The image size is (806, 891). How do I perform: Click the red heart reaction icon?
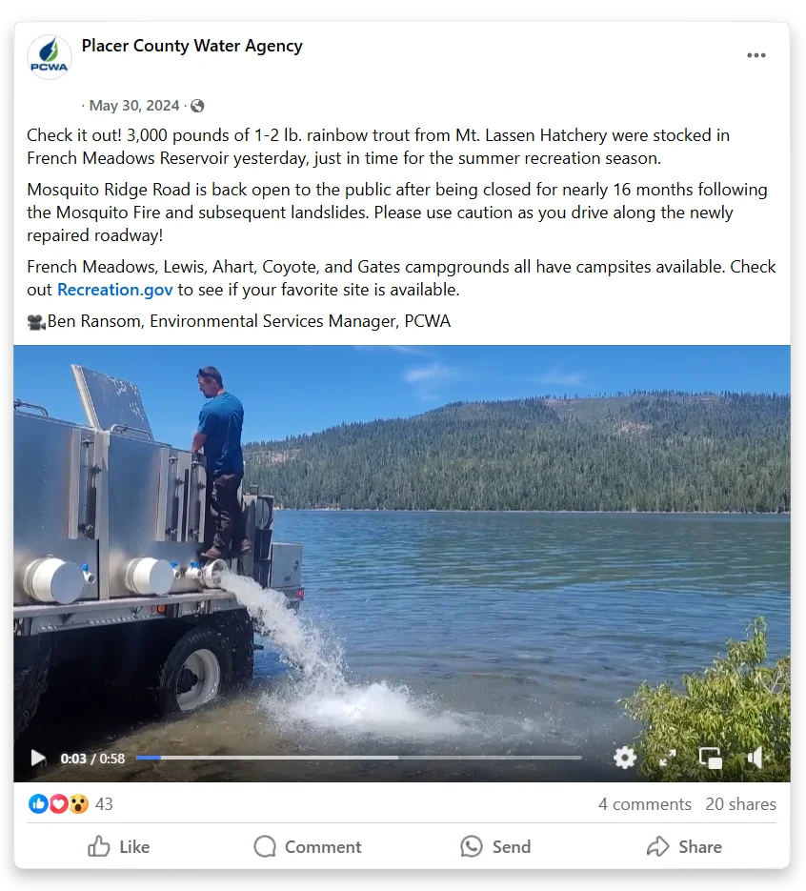(x=58, y=803)
